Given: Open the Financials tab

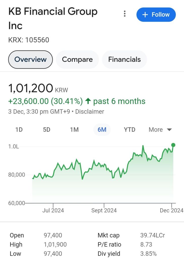Looking at the screenshot, I should tap(124, 60).
